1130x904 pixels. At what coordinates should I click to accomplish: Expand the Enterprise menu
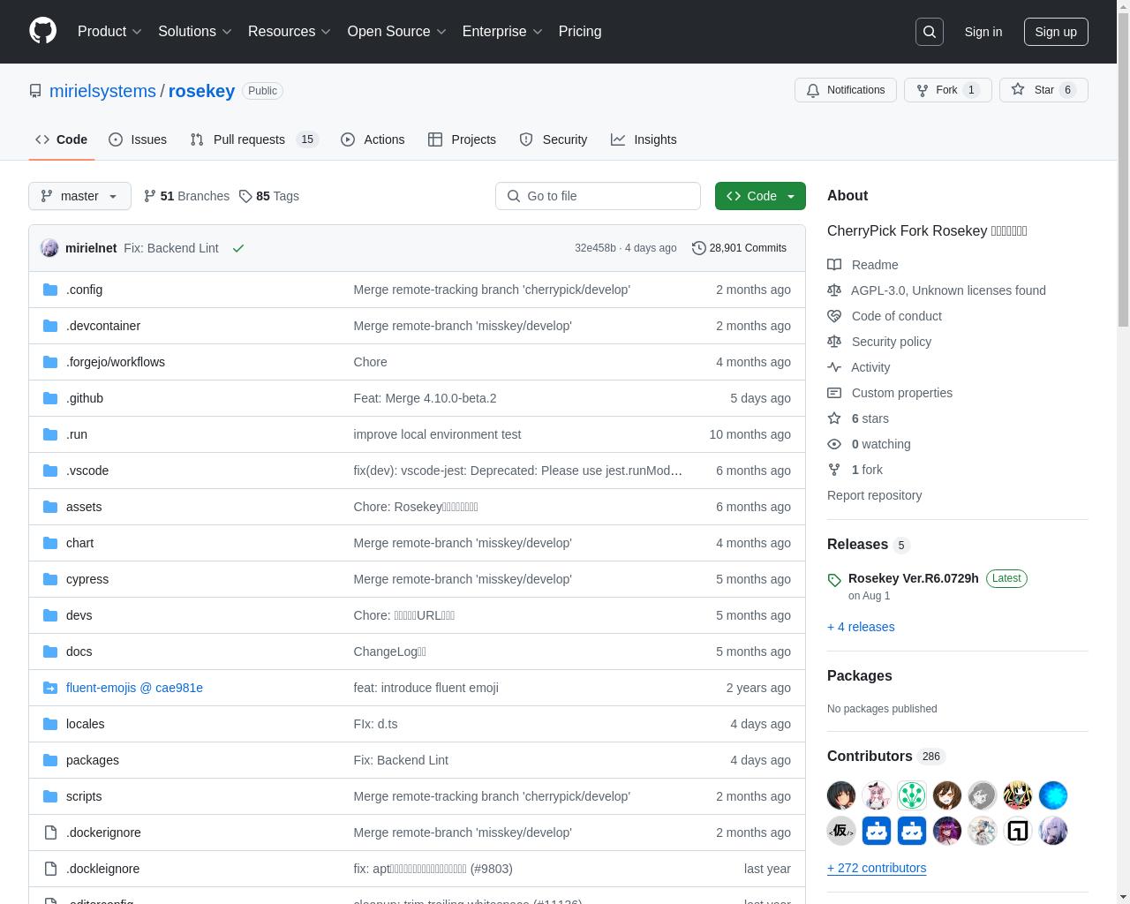point(502,32)
